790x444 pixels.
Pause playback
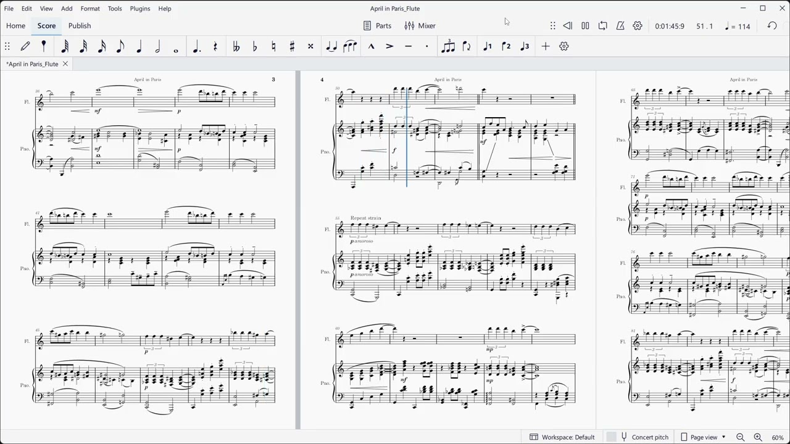[585, 26]
